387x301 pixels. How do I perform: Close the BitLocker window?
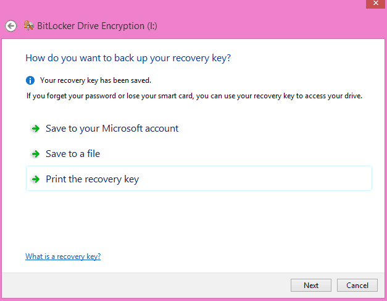(375, 4)
